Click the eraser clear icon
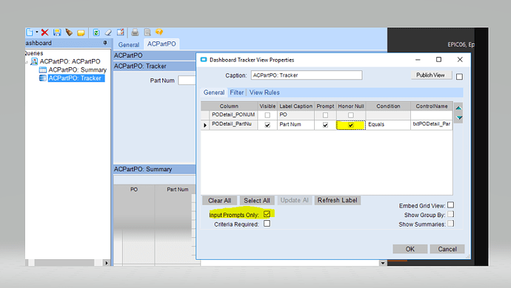This screenshot has height=288, width=511. pos(108,32)
